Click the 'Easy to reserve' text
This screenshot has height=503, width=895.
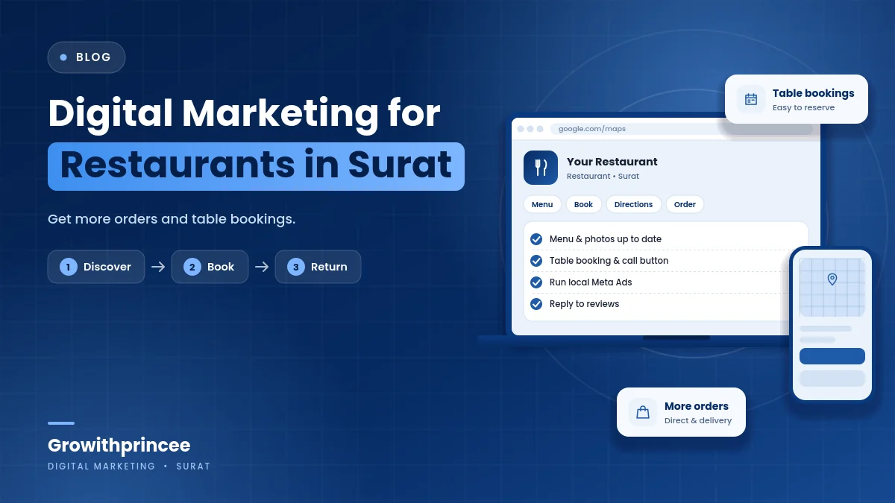coord(803,108)
